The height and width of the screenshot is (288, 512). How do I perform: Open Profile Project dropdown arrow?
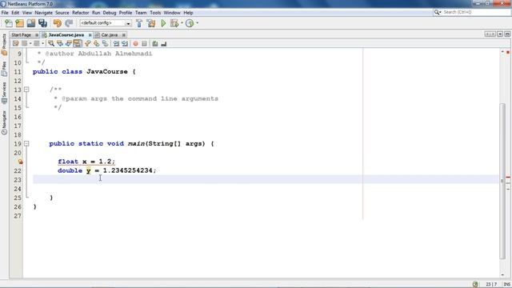tap(197, 23)
